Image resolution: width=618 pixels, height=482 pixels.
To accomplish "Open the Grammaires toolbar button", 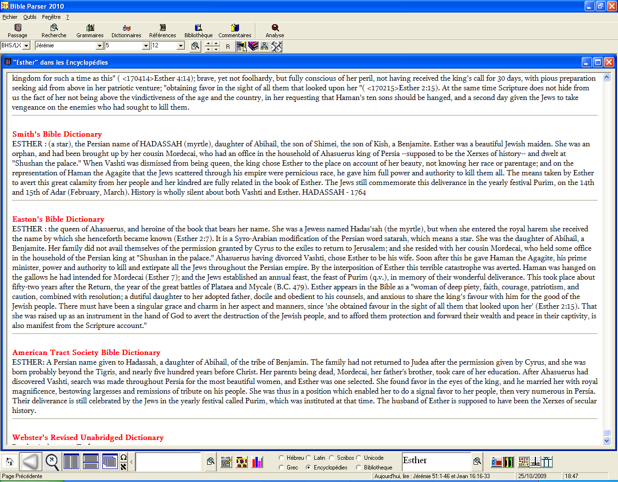I will pyautogui.click(x=90, y=31).
